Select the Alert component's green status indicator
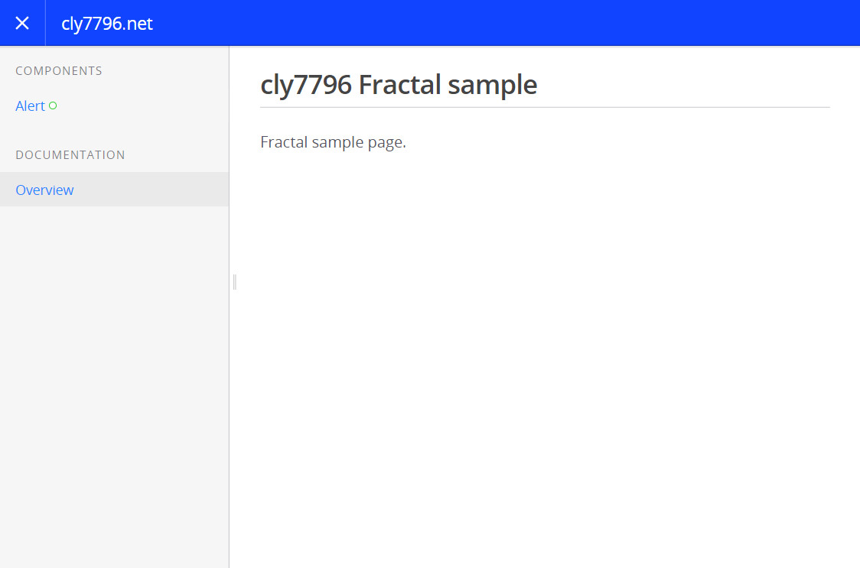This screenshot has width=860, height=568. [x=53, y=105]
